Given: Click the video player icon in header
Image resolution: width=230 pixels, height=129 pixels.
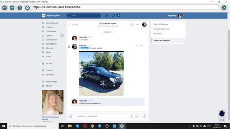Looking at the screenshot, I should click(x=119, y=15).
